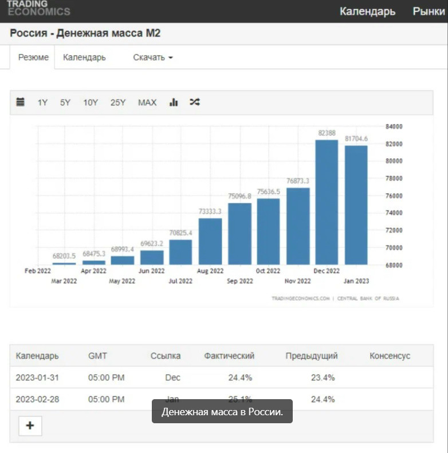448x453 pixels.
Task: Select the 5Y time range
Action: 65,103
